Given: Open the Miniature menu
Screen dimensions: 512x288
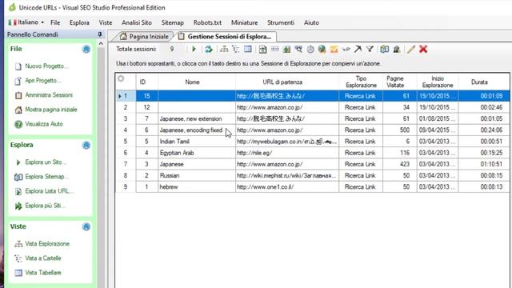Looking at the screenshot, I should pyautogui.click(x=244, y=22).
